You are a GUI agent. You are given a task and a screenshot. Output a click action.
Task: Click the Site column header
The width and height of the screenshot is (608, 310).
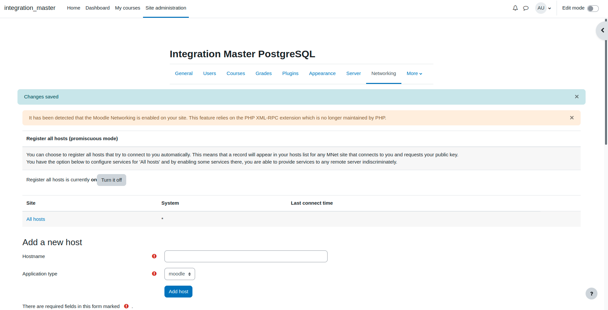click(31, 203)
